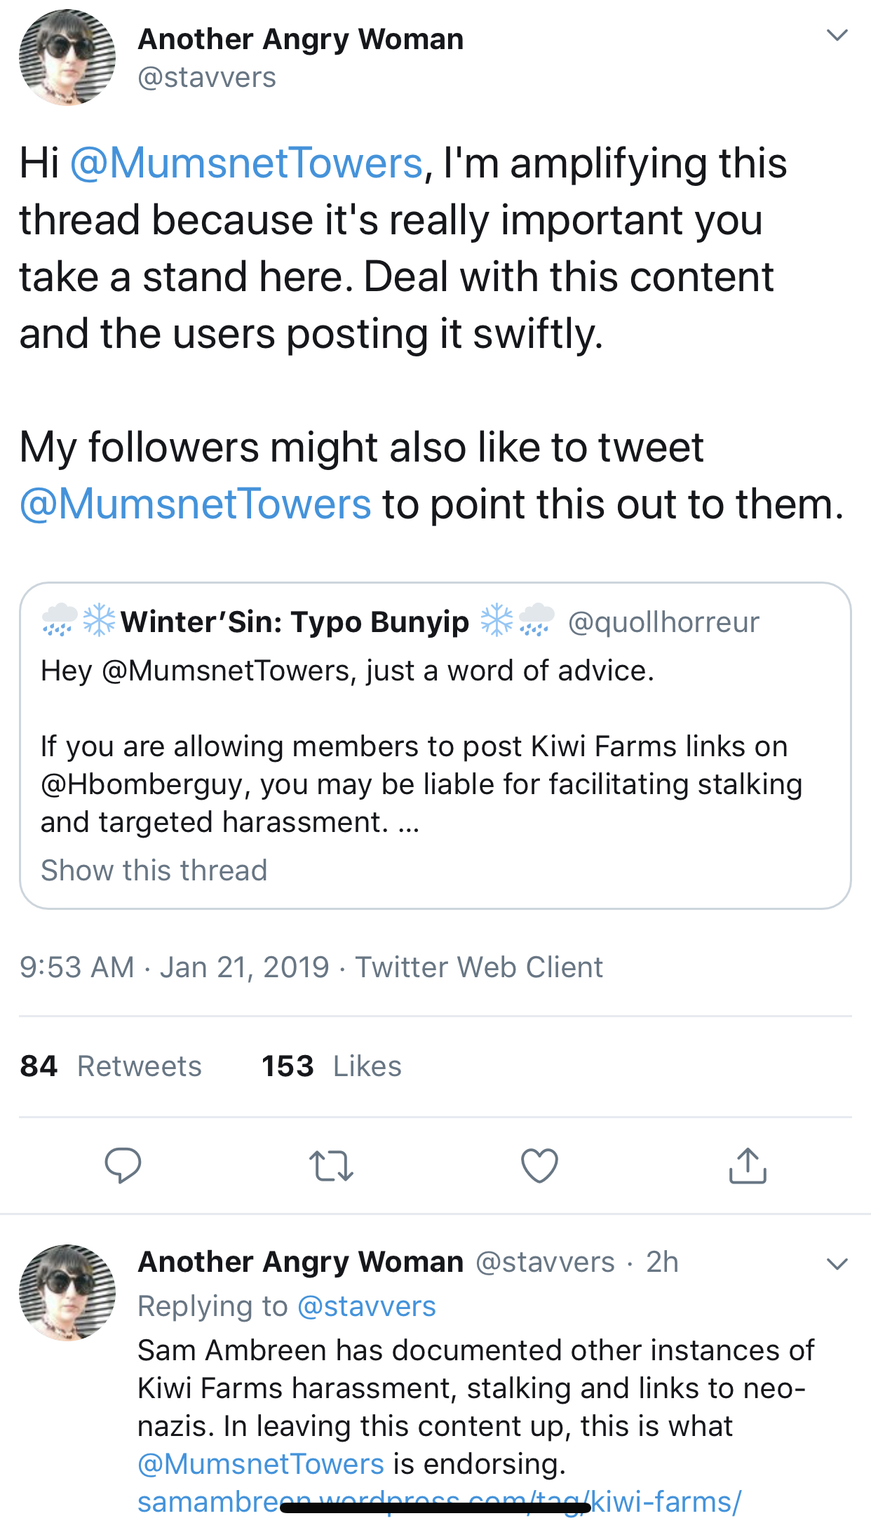Image resolution: width=871 pixels, height=1530 pixels.
Task: Tap the iOS home indicator bar
Action: [x=435, y=1503]
